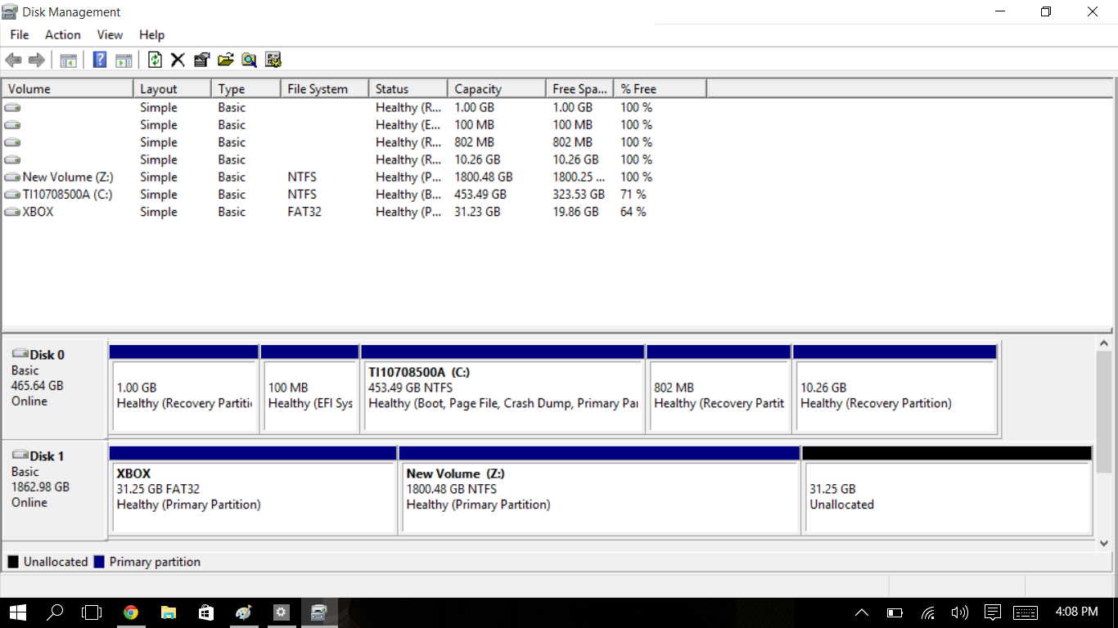Image resolution: width=1118 pixels, height=628 pixels.
Task: Open the View menu
Action: tap(110, 34)
